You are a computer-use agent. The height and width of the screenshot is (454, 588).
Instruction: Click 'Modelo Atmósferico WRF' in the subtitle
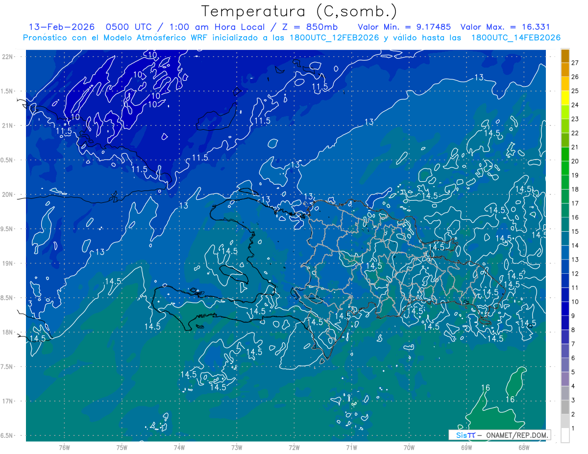pos(148,38)
